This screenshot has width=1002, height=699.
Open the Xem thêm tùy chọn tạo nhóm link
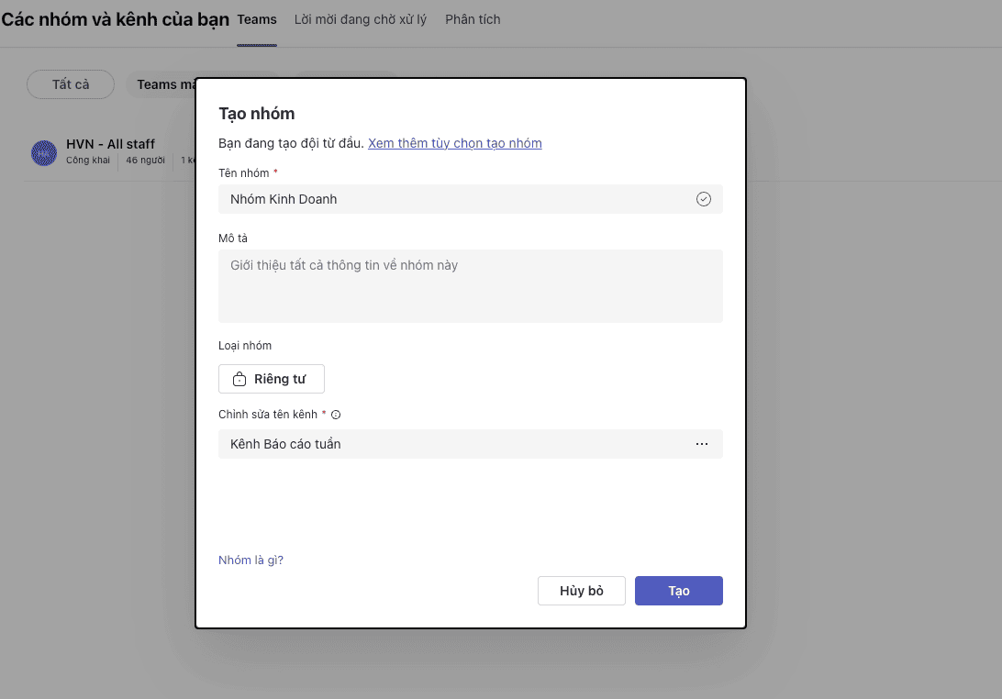click(454, 143)
